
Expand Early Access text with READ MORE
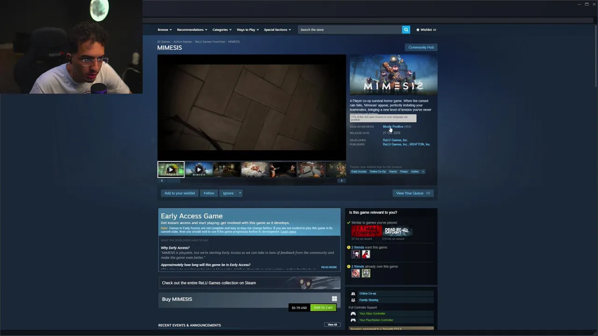(x=329, y=267)
